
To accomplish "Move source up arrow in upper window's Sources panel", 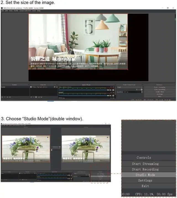I will tap(39, 97).
